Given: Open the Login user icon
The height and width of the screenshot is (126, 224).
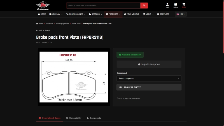Looking at the screenshot, I should point(167,4).
